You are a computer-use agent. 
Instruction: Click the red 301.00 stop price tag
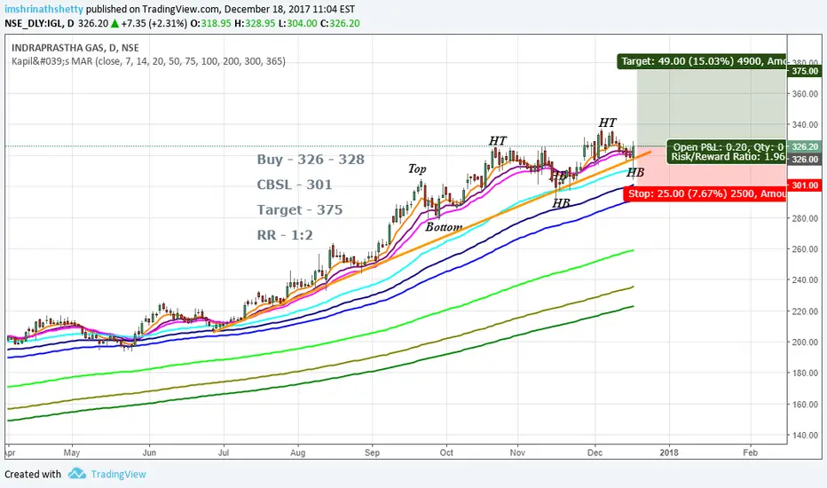click(804, 185)
